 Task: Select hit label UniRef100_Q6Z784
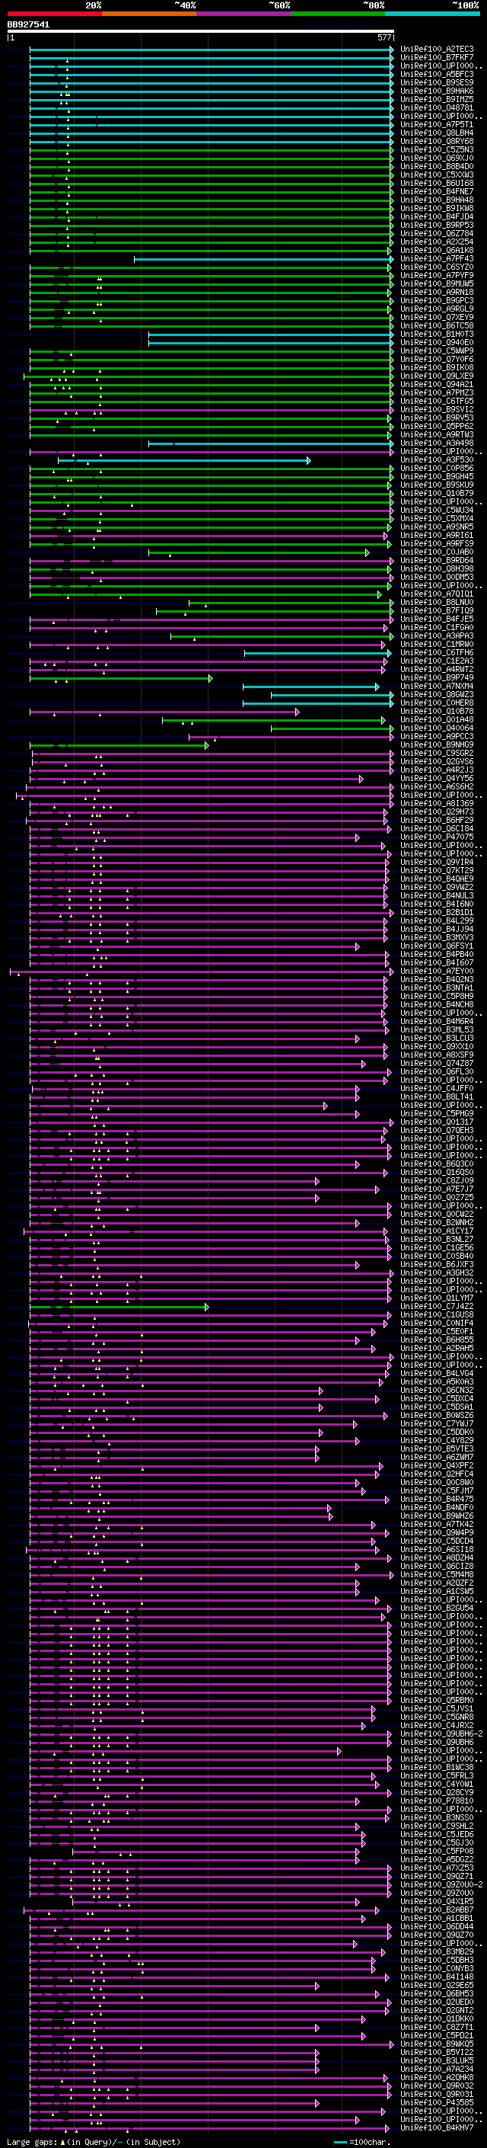click(x=437, y=233)
